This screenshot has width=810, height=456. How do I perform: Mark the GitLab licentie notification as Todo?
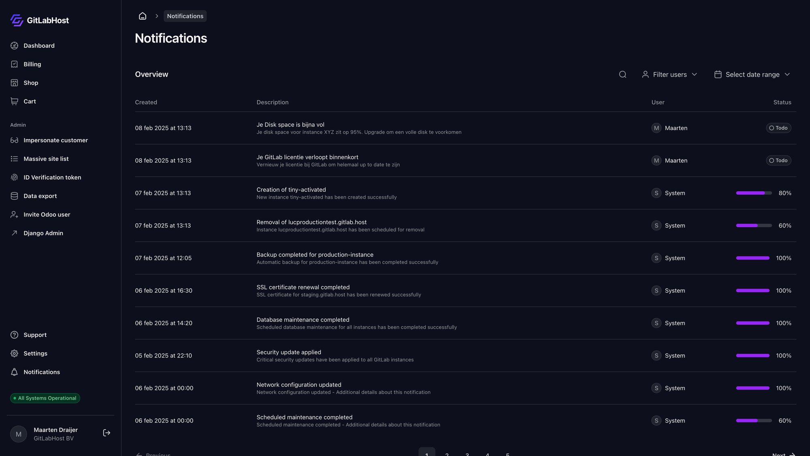(778, 160)
